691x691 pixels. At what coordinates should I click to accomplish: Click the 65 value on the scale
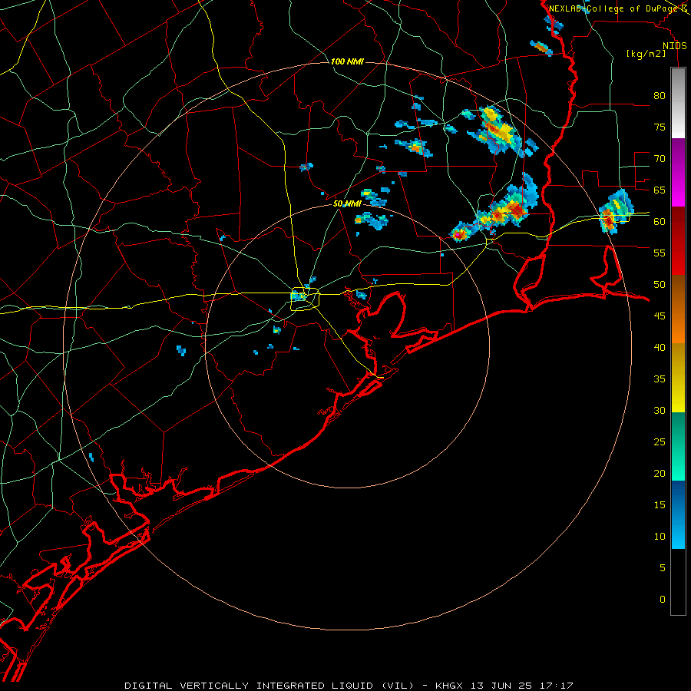pos(660,190)
